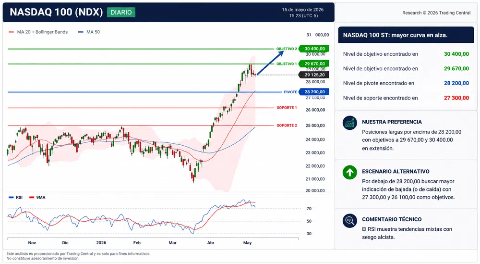Click the disclaimer Este análisis es proporcionado por Trading Central
The height and width of the screenshot is (264, 480).
tap(78, 253)
